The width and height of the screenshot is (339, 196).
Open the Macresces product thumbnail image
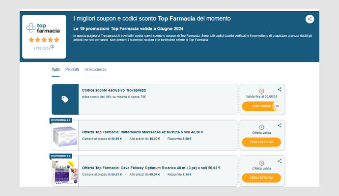coord(65,137)
